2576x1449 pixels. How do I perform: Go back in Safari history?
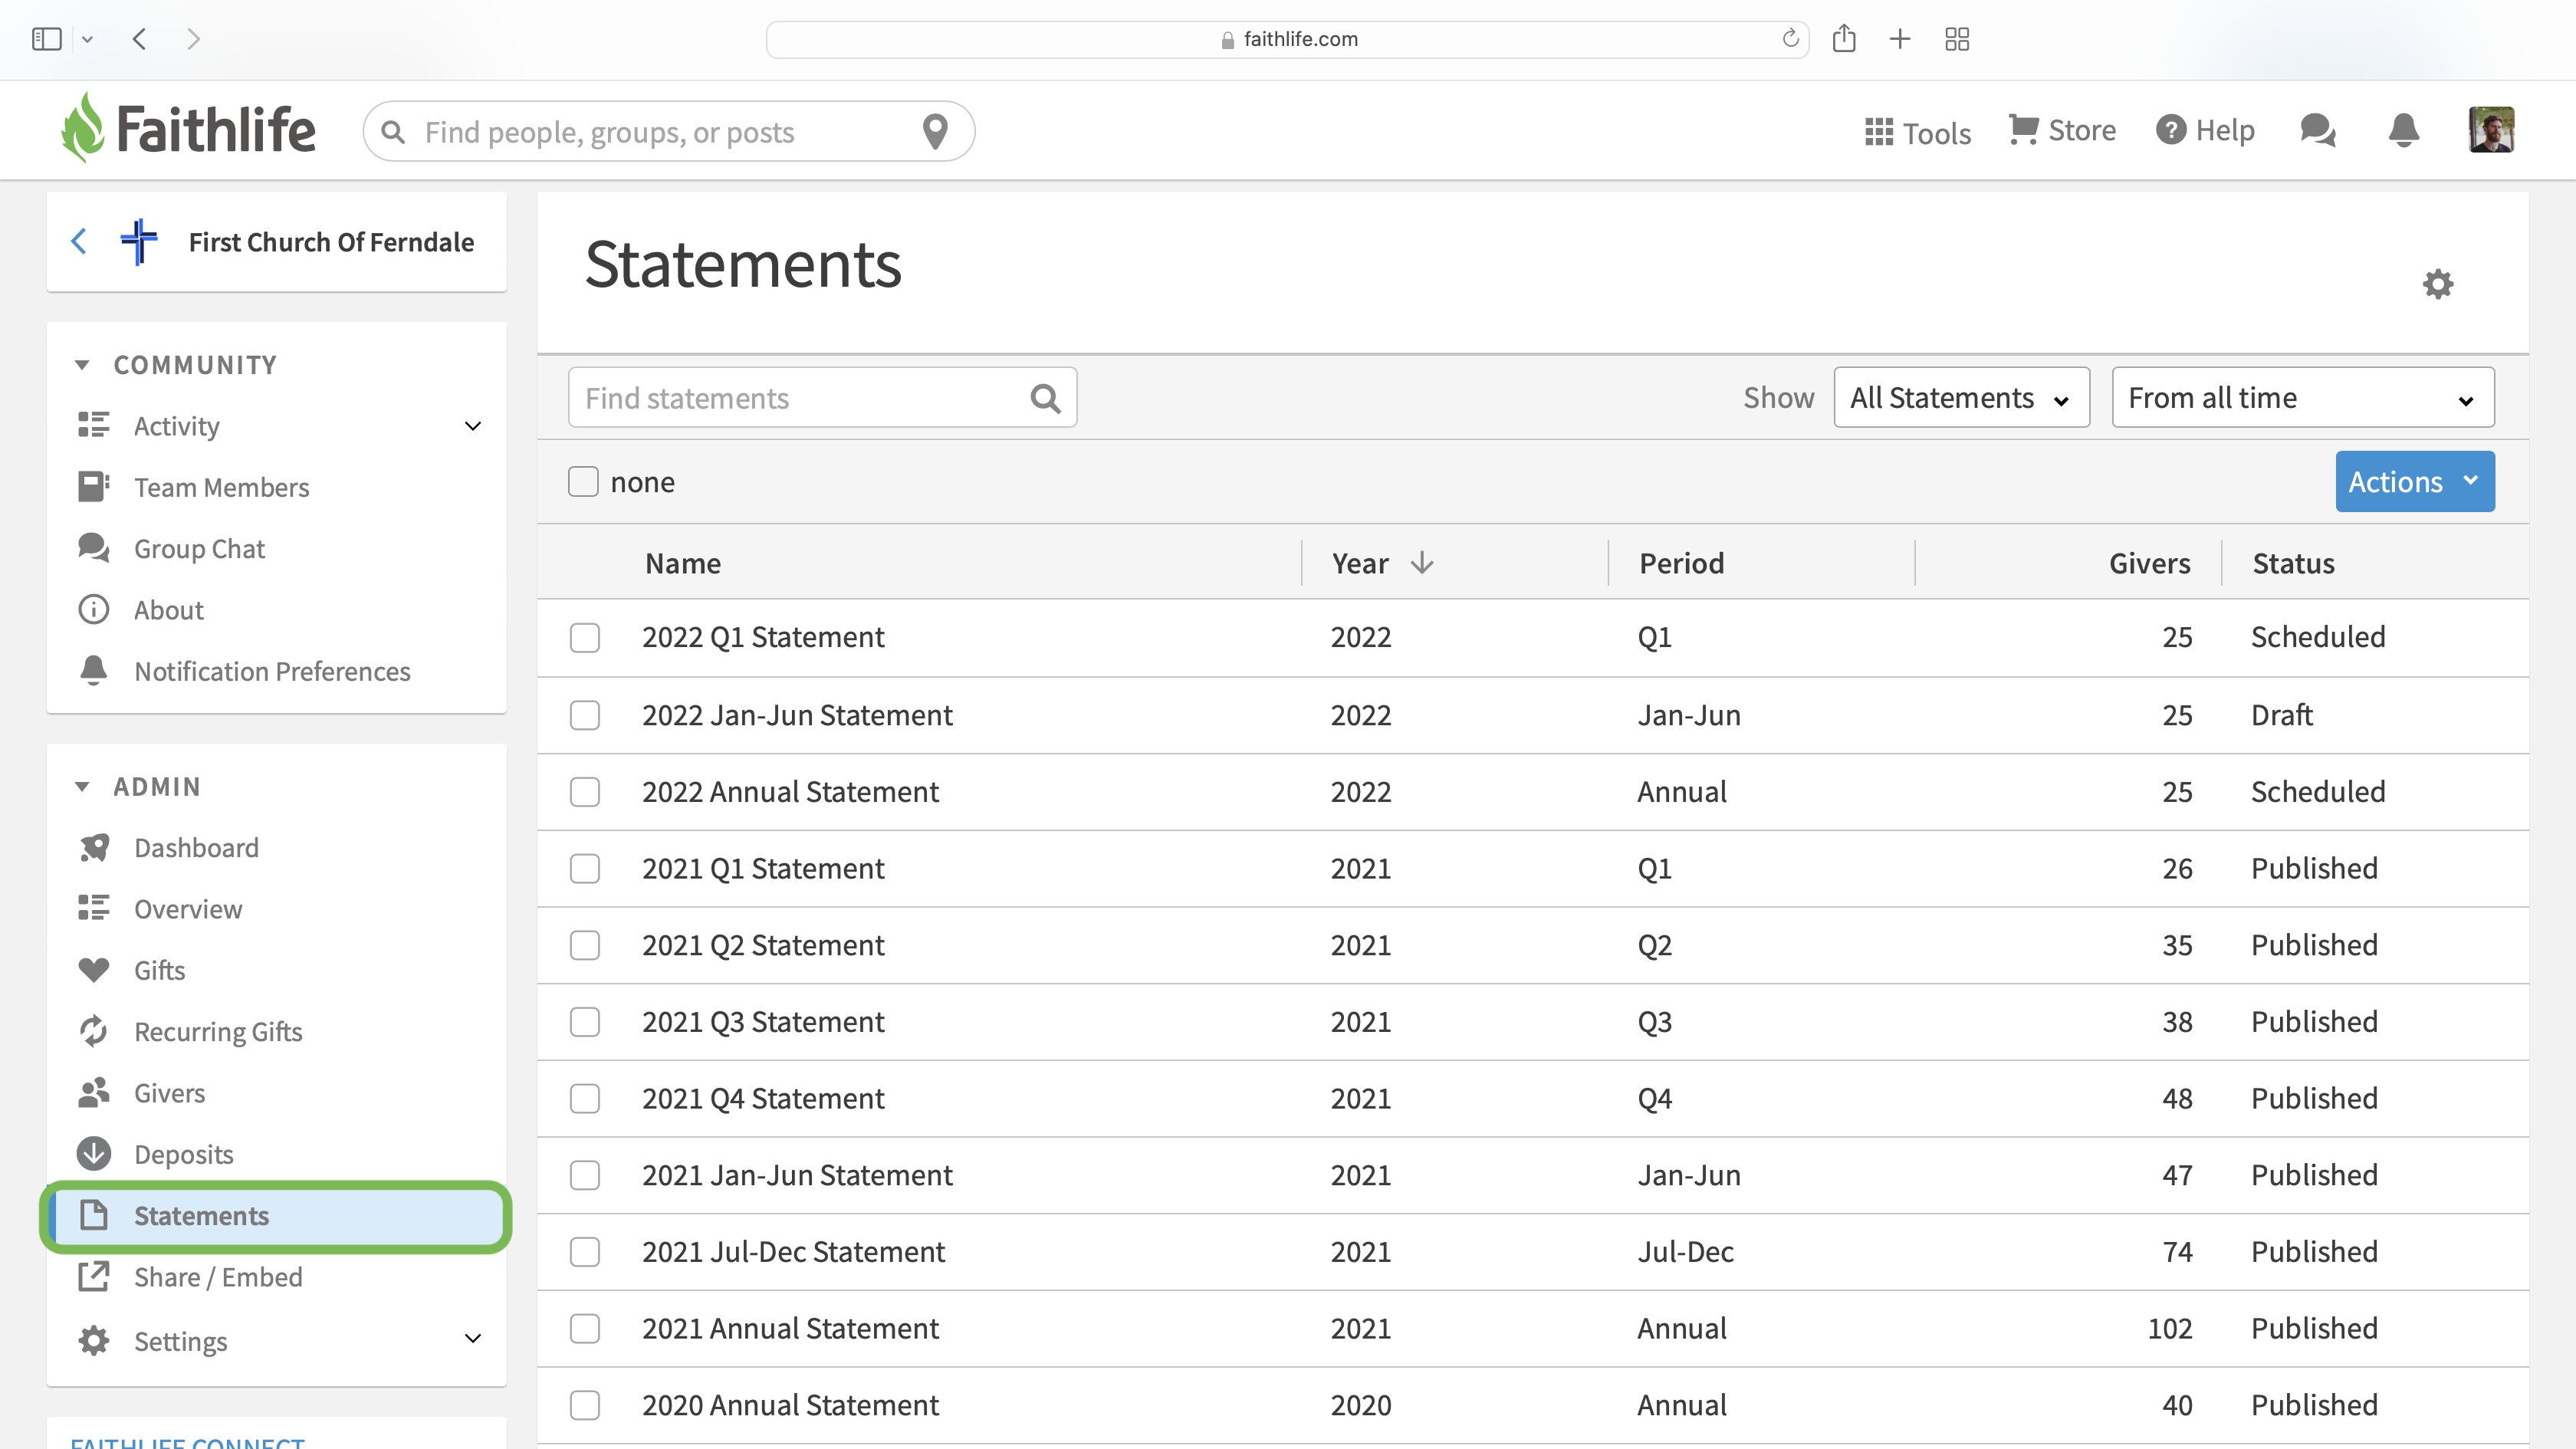(x=139, y=39)
